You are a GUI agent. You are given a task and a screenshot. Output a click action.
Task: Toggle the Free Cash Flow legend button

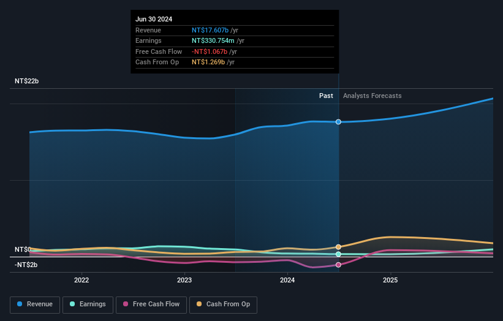pyautogui.click(x=151, y=304)
